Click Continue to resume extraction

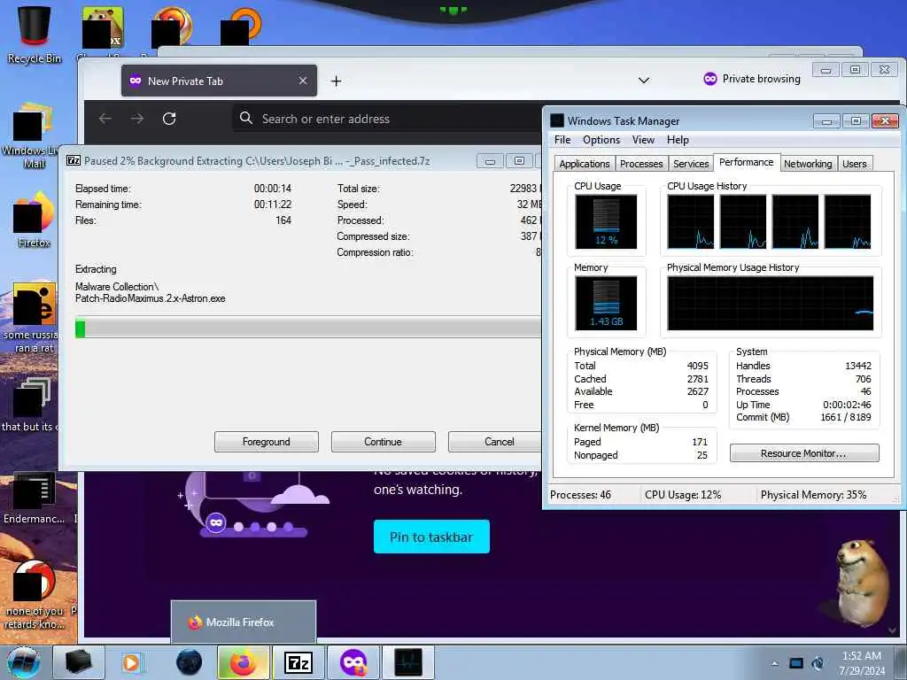click(383, 442)
